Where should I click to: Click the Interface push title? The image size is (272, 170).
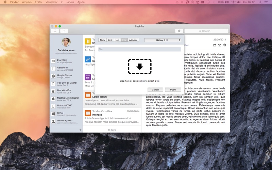click(97, 115)
